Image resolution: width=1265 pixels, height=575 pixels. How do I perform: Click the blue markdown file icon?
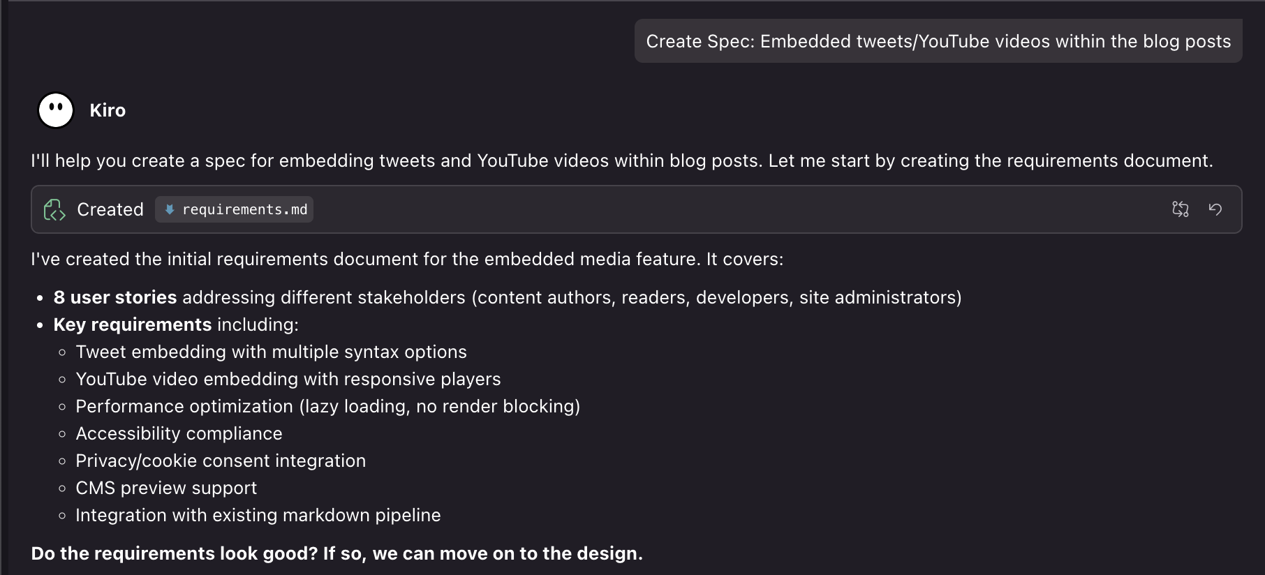coord(170,209)
